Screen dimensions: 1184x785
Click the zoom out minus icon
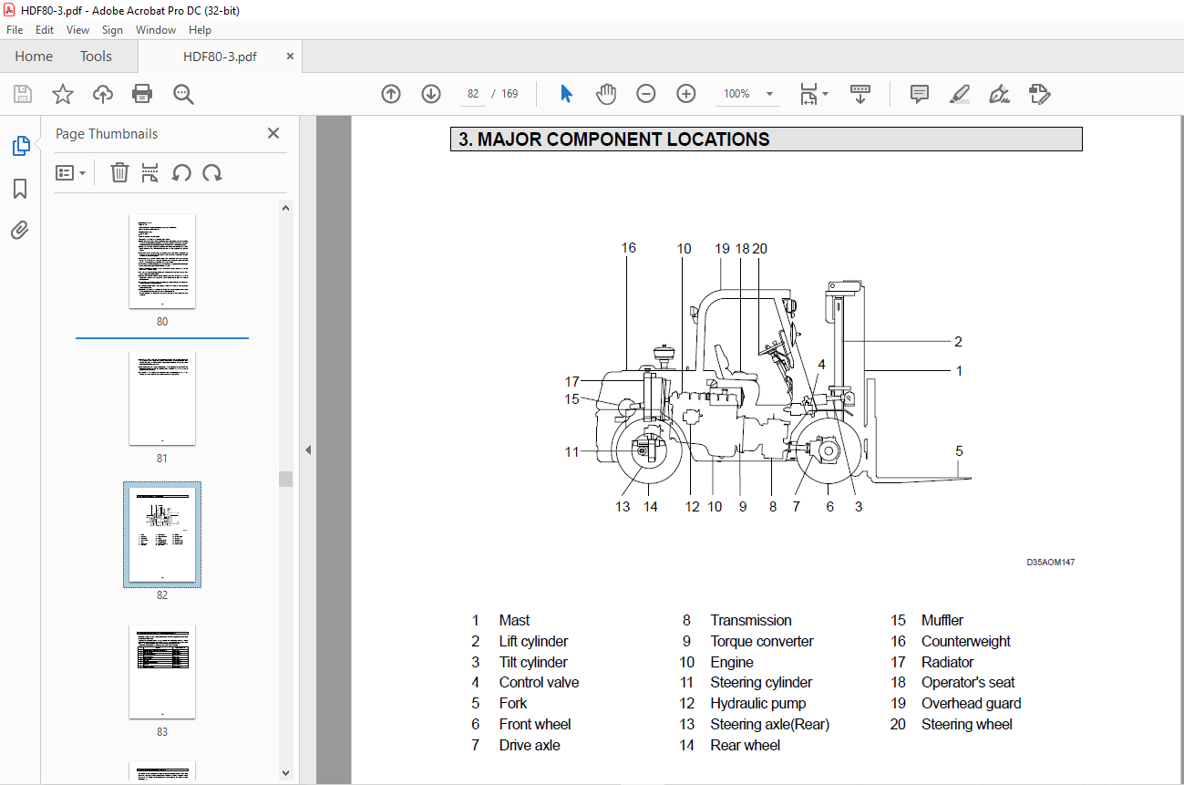click(646, 94)
